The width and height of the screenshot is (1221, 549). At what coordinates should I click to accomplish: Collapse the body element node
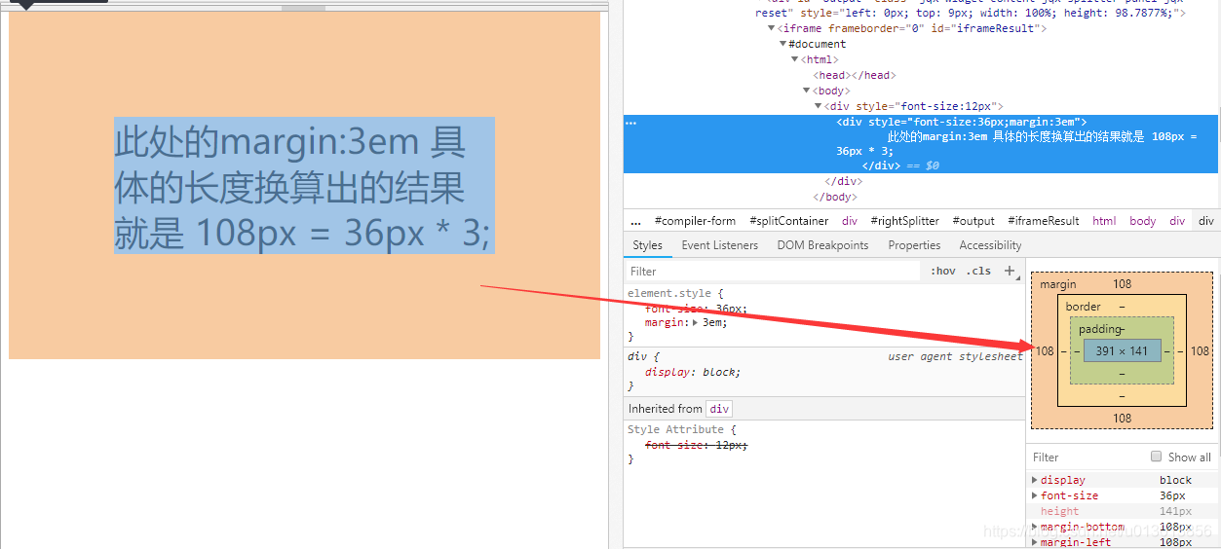point(807,91)
